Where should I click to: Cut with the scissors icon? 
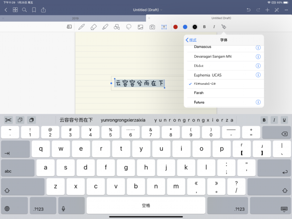click(x=8, y=120)
